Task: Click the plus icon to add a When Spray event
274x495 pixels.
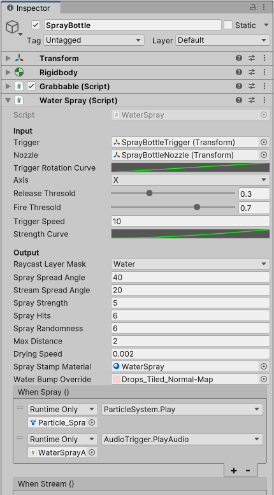Action: click(234, 471)
